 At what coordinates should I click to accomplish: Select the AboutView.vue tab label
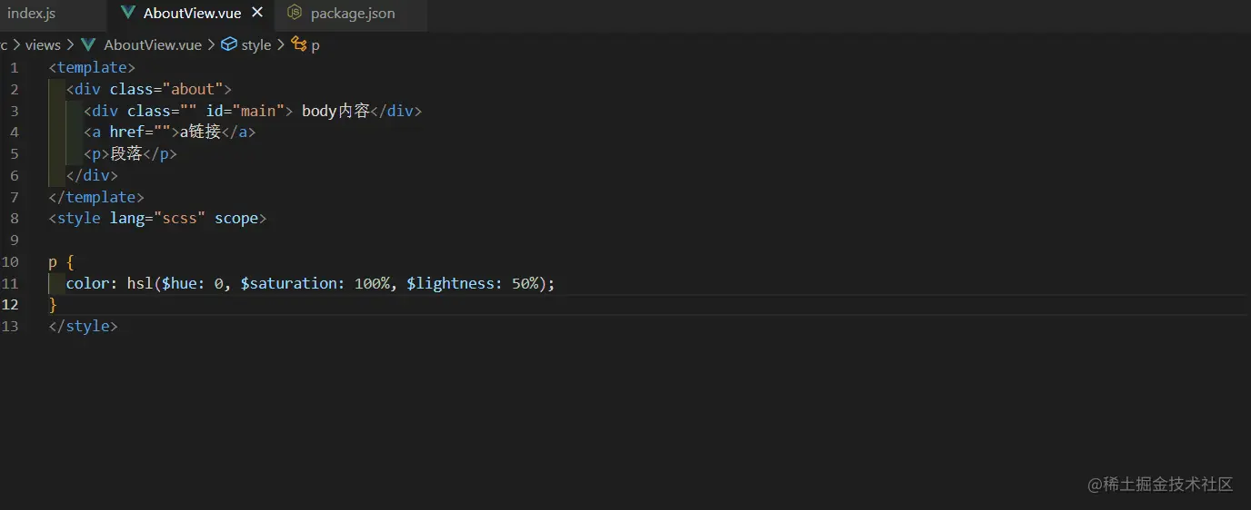click(x=192, y=14)
